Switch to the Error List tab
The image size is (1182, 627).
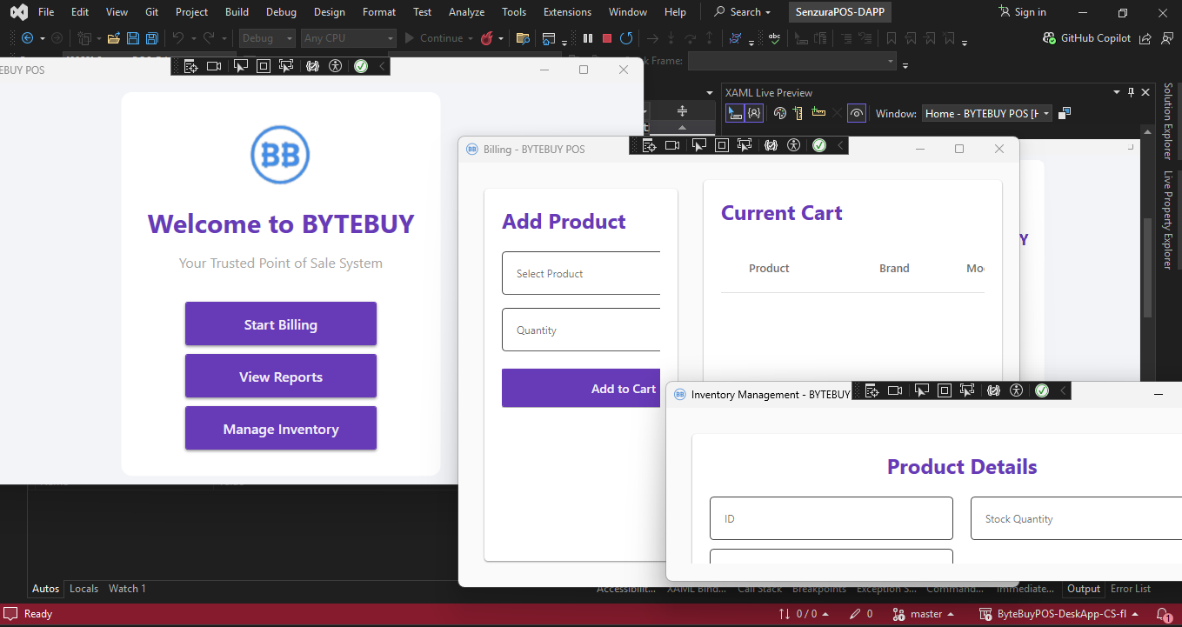point(1131,589)
